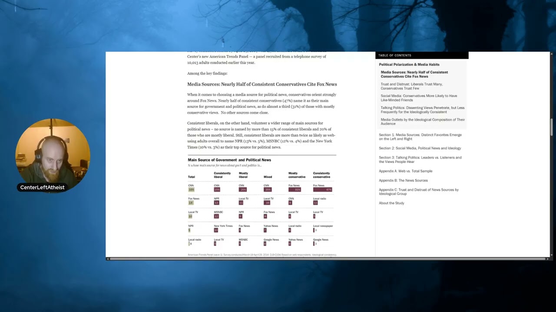556x312 pixels.
Task: Click the 15% CNN bar under Consistently liberal
Action: pos(217,189)
